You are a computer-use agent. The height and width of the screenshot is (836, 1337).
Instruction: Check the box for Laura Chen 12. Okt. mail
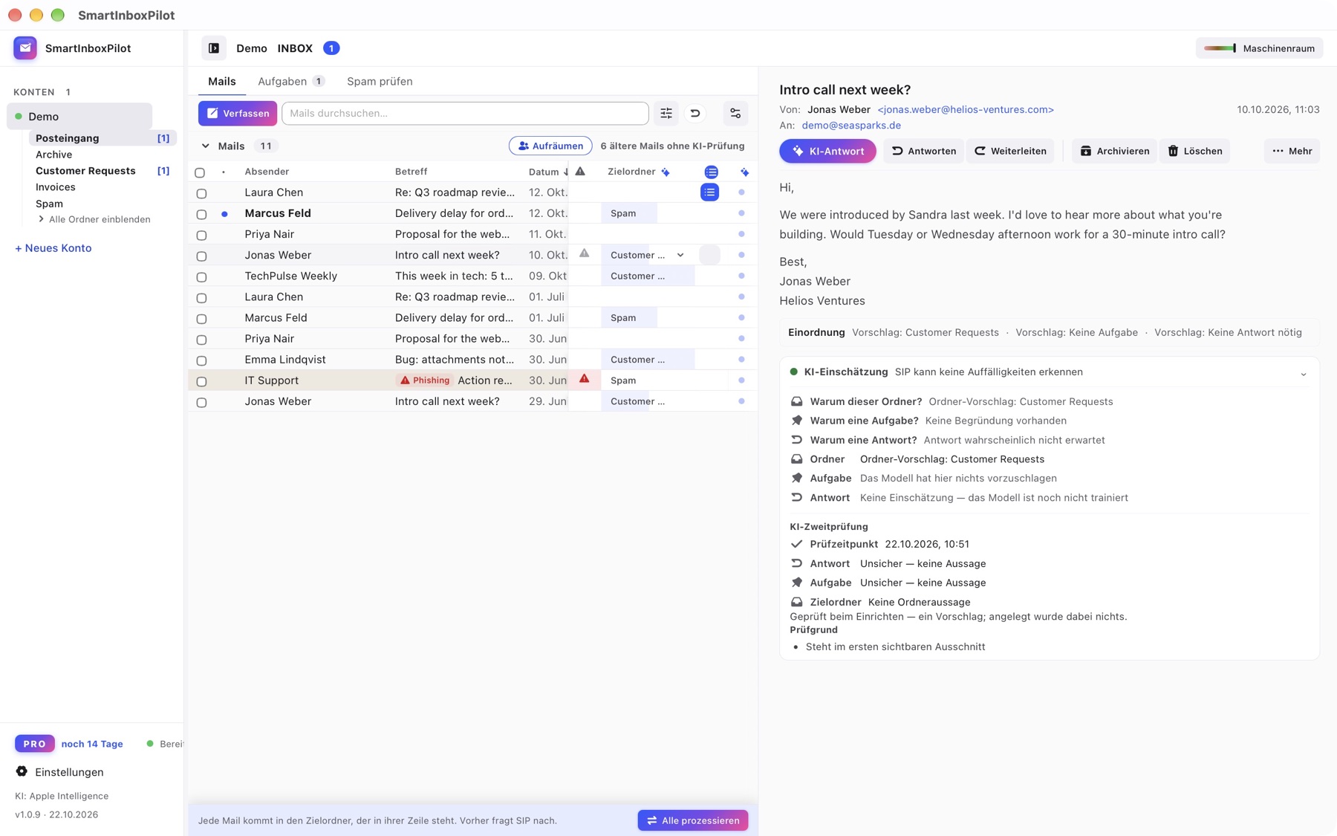tap(201, 193)
